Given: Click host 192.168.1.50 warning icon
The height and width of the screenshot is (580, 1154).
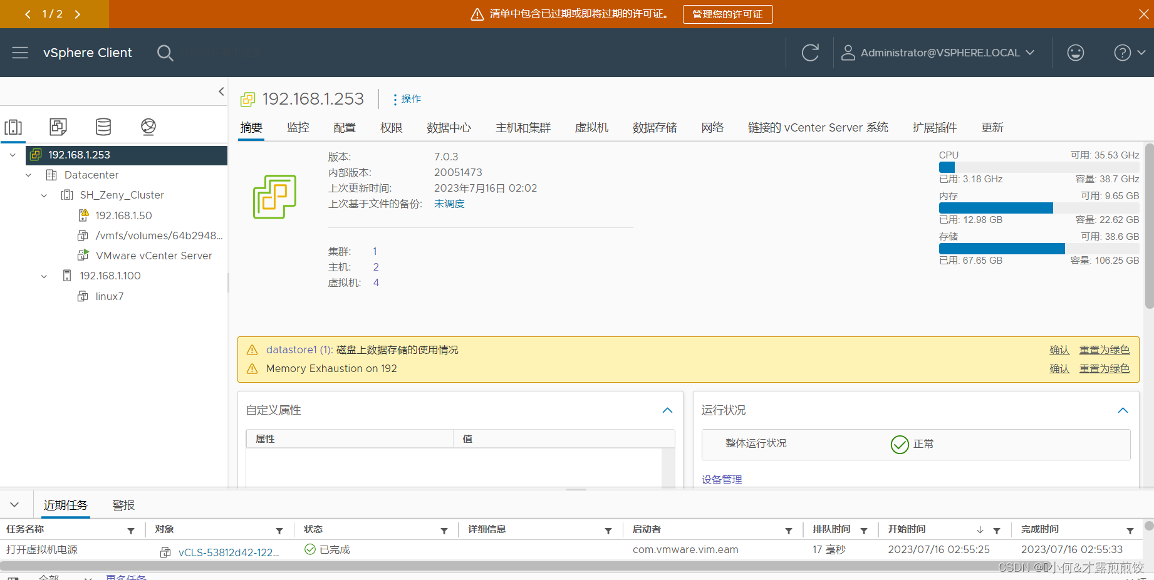Looking at the screenshot, I should (83, 215).
